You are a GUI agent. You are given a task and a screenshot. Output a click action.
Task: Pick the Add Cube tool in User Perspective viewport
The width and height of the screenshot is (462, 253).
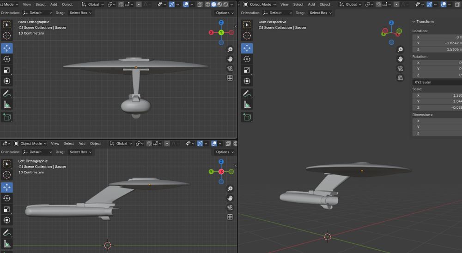pos(247,117)
